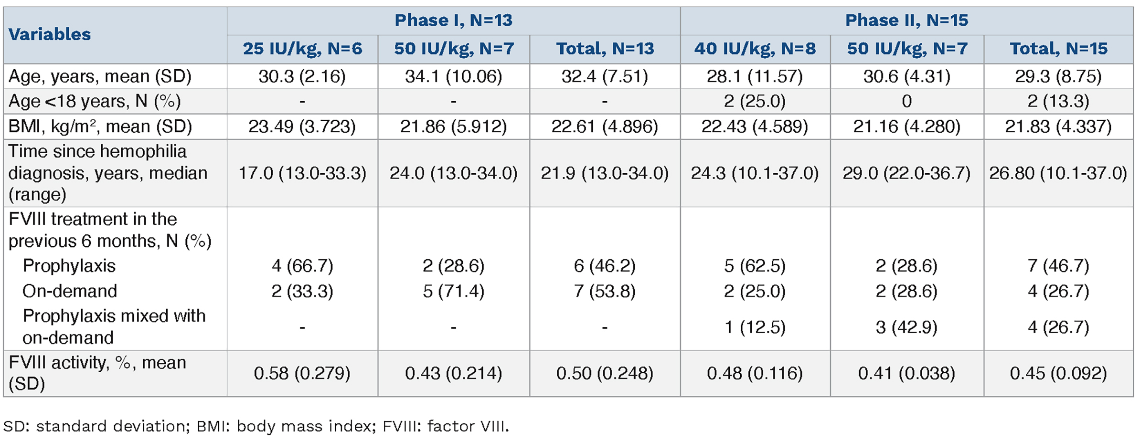Select the Prophylaxis mixed with on-demand label
The image size is (1140, 441).
coord(114,327)
